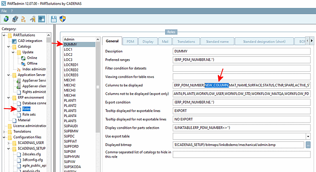Image resolution: width=316 pixels, height=172 pixels.
Task: Open the File menu
Action: [4, 11]
